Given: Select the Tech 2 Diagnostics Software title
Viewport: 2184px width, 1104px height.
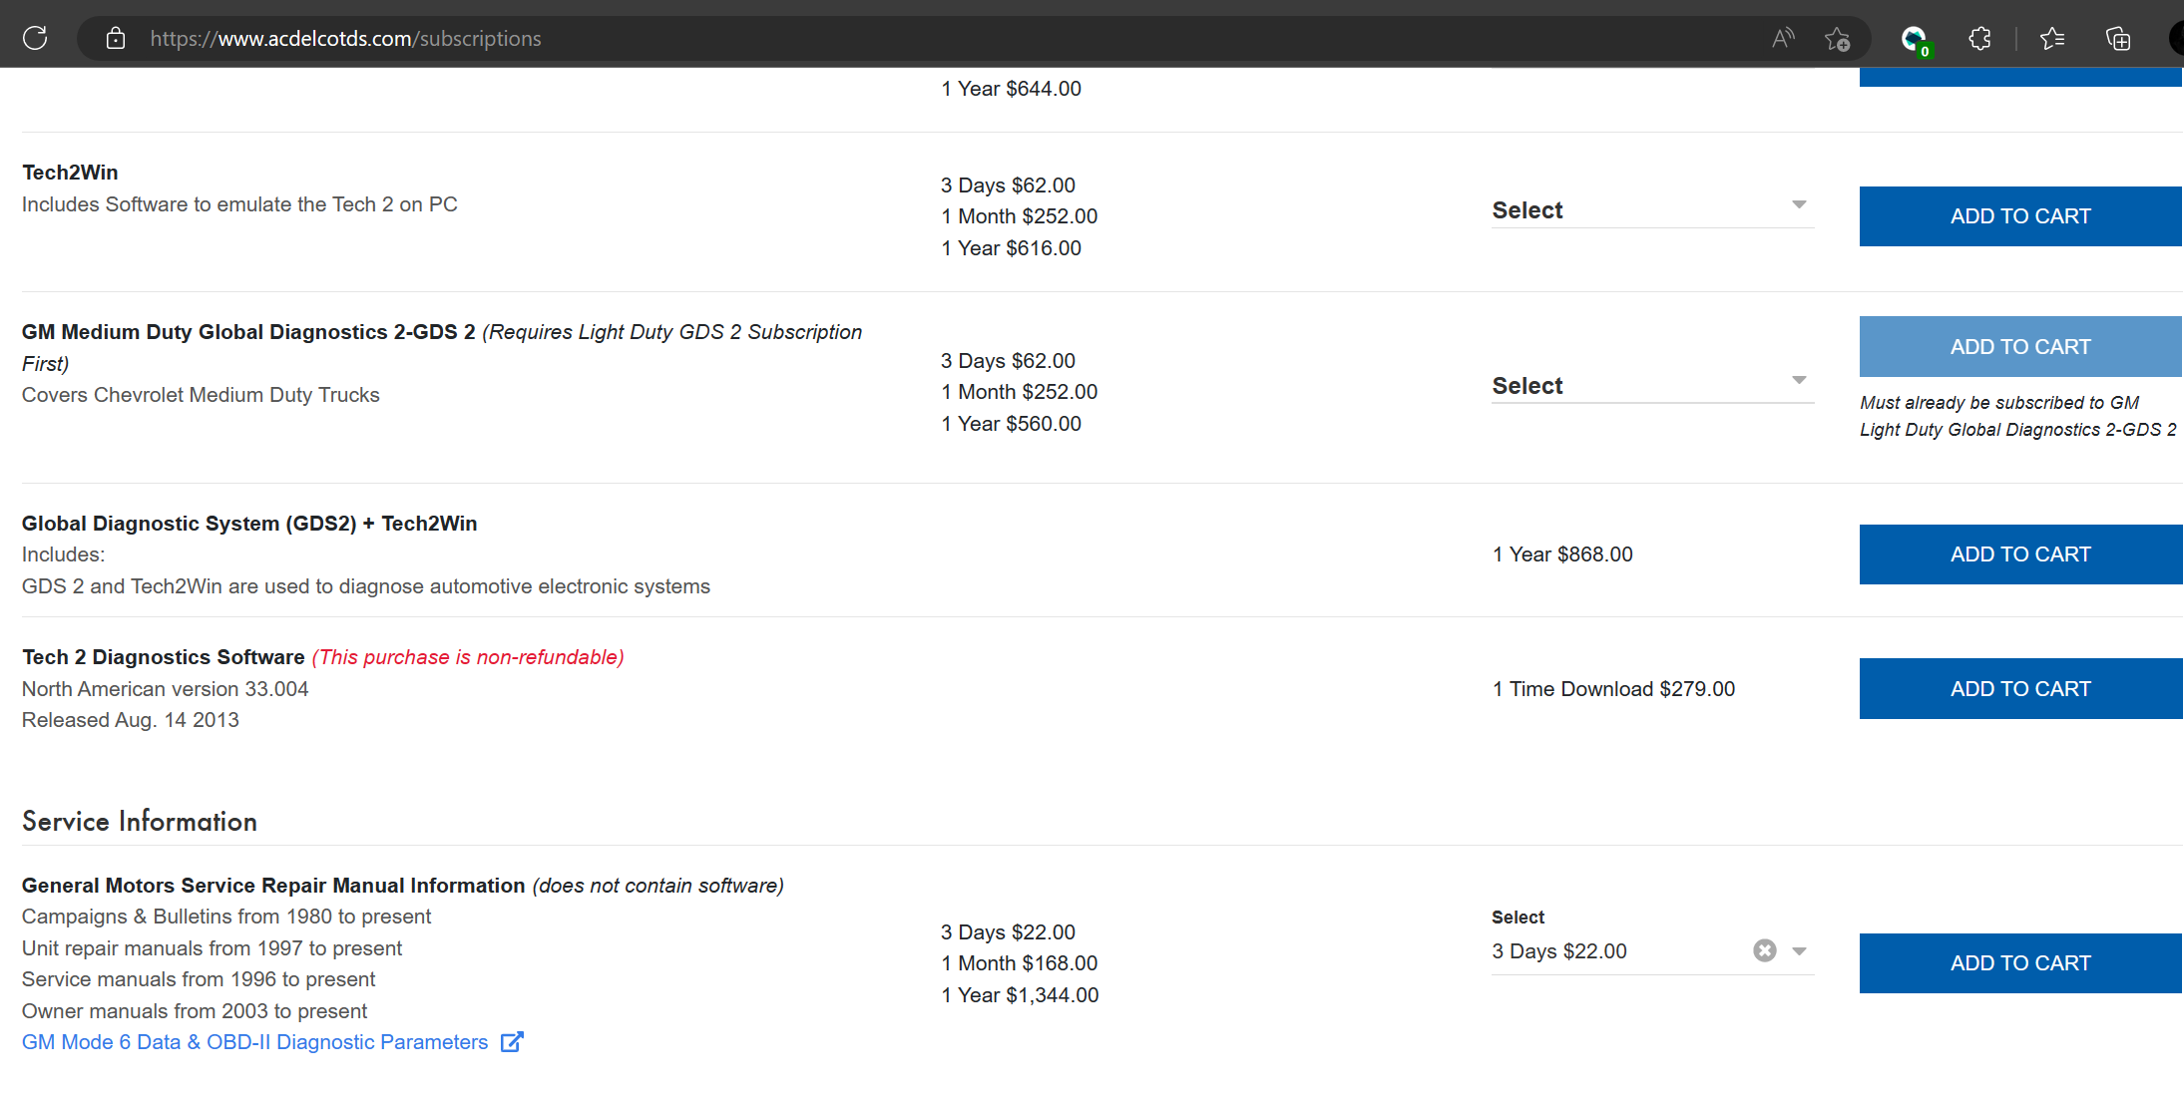Looking at the screenshot, I should (164, 657).
